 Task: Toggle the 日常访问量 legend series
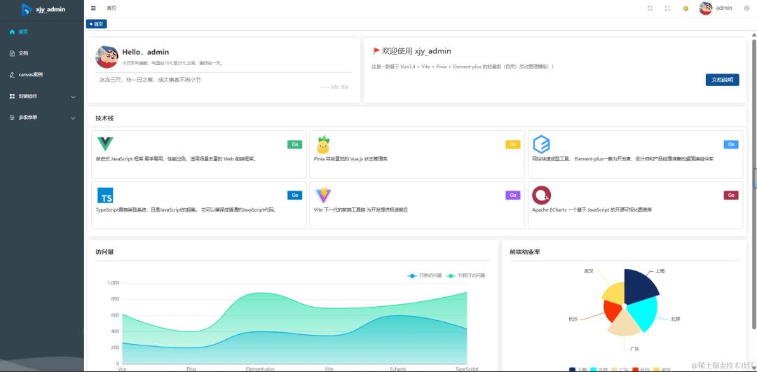(x=424, y=275)
